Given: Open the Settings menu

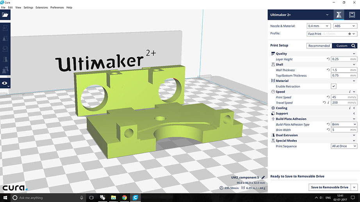Looking at the screenshot, I should click(28, 7).
